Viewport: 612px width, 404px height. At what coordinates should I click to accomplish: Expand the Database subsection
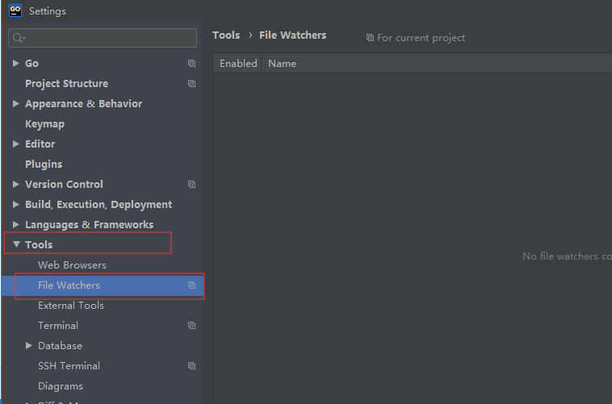tap(29, 346)
